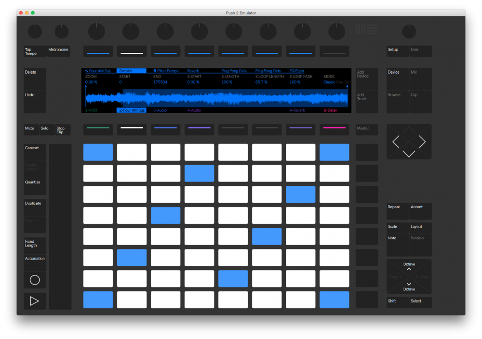This screenshot has height=339, width=482.
Task: Toggle the Select modifier button
Action: [x=420, y=302]
